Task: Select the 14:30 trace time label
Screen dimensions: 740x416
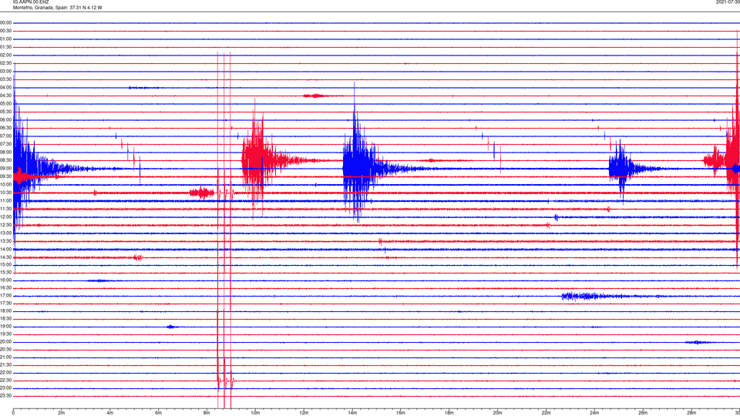Action: click(5, 257)
